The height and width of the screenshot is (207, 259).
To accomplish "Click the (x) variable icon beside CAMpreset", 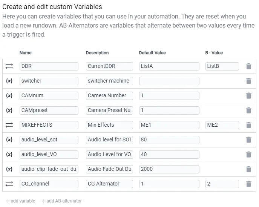I will click(x=9, y=110).
